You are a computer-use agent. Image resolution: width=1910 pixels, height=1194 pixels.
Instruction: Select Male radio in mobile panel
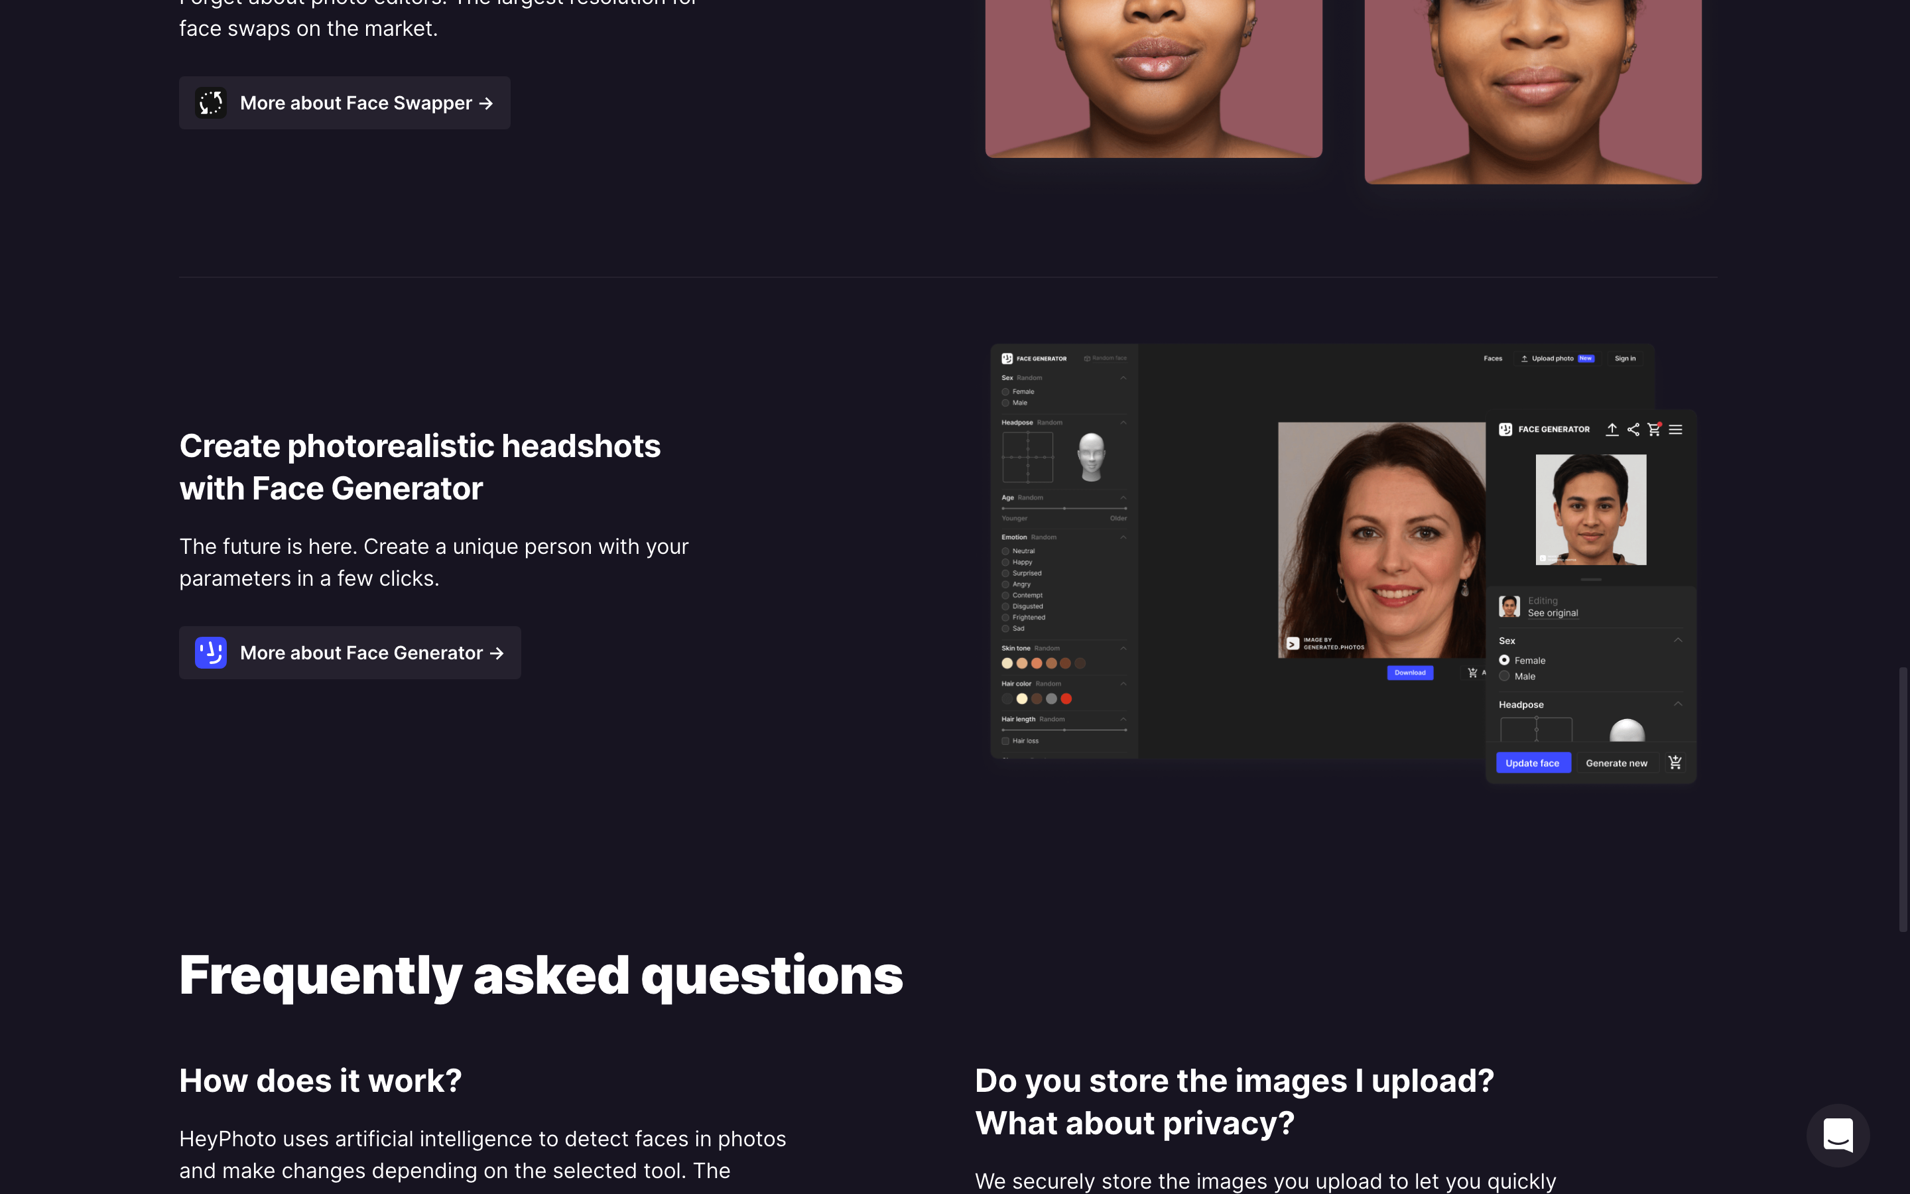point(1504,676)
